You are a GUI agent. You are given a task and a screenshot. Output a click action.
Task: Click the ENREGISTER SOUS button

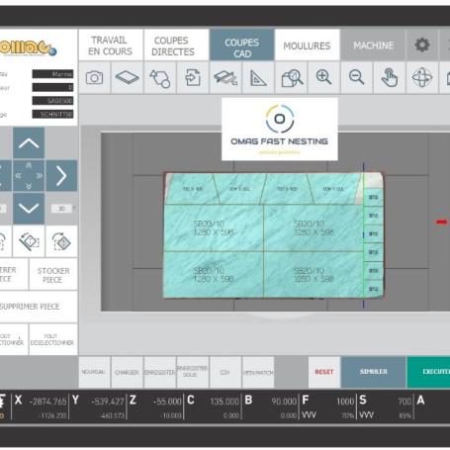(193, 372)
